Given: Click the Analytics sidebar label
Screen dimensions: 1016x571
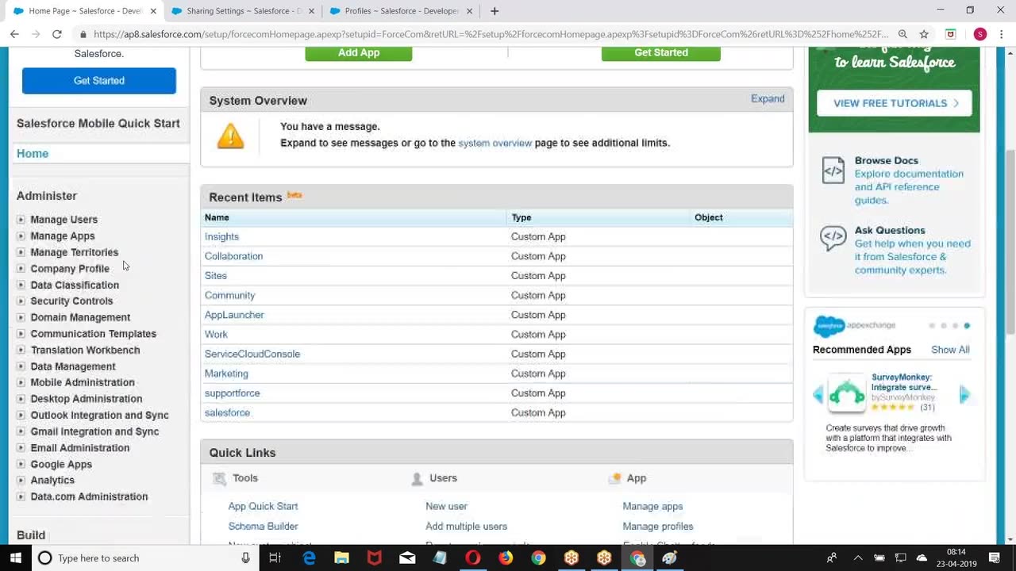Looking at the screenshot, I should [52, 481].
